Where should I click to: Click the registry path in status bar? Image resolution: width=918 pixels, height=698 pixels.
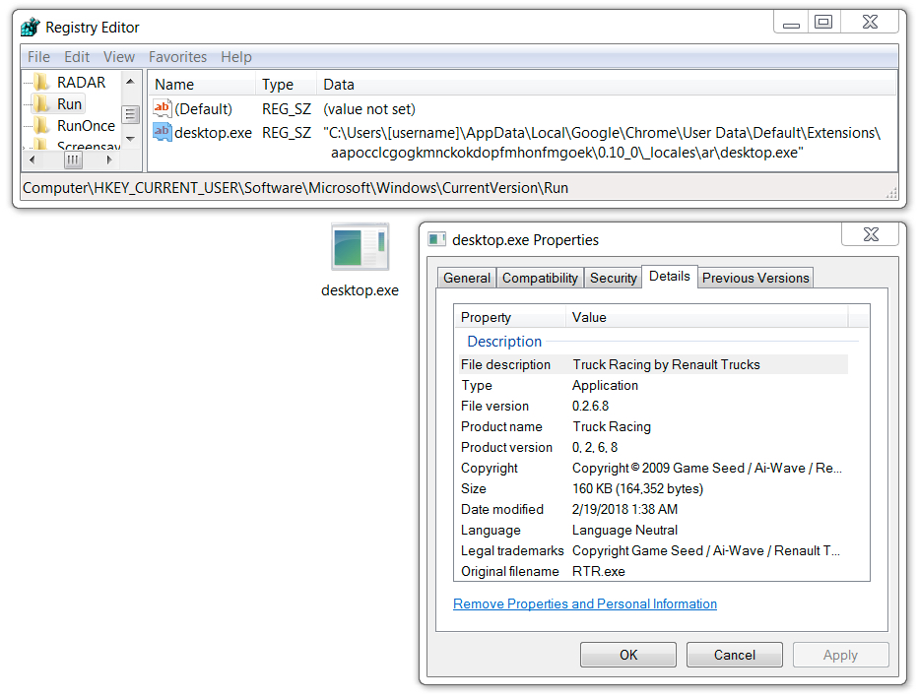point(295,188)
